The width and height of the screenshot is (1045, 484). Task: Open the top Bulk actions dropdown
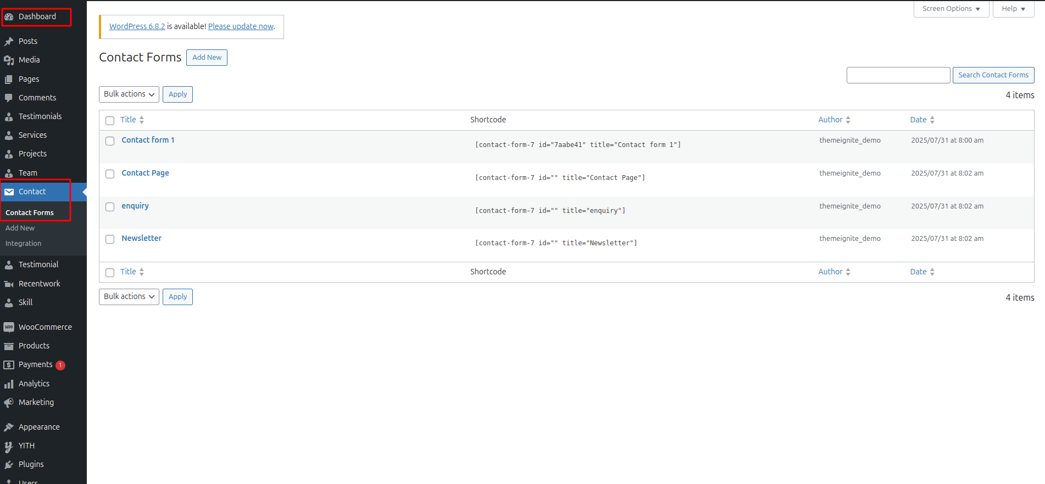click(129, 94)
